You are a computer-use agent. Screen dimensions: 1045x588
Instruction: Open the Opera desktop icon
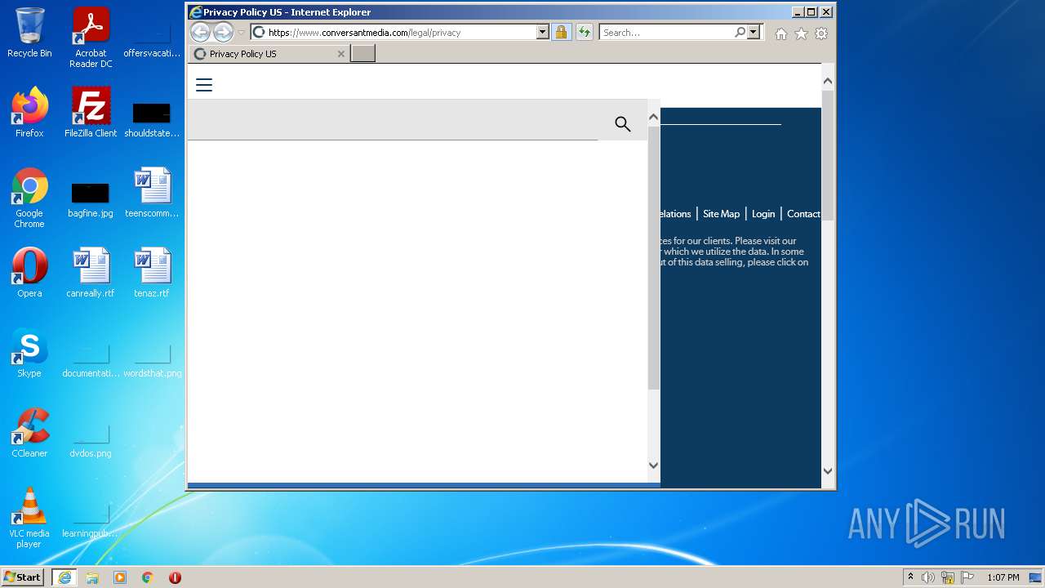point(29,272)
